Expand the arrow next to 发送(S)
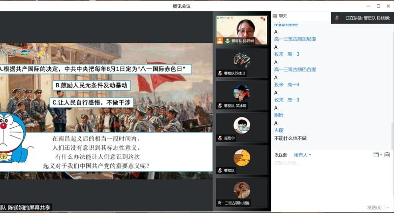The image size is (394, 213). (388, 208)
